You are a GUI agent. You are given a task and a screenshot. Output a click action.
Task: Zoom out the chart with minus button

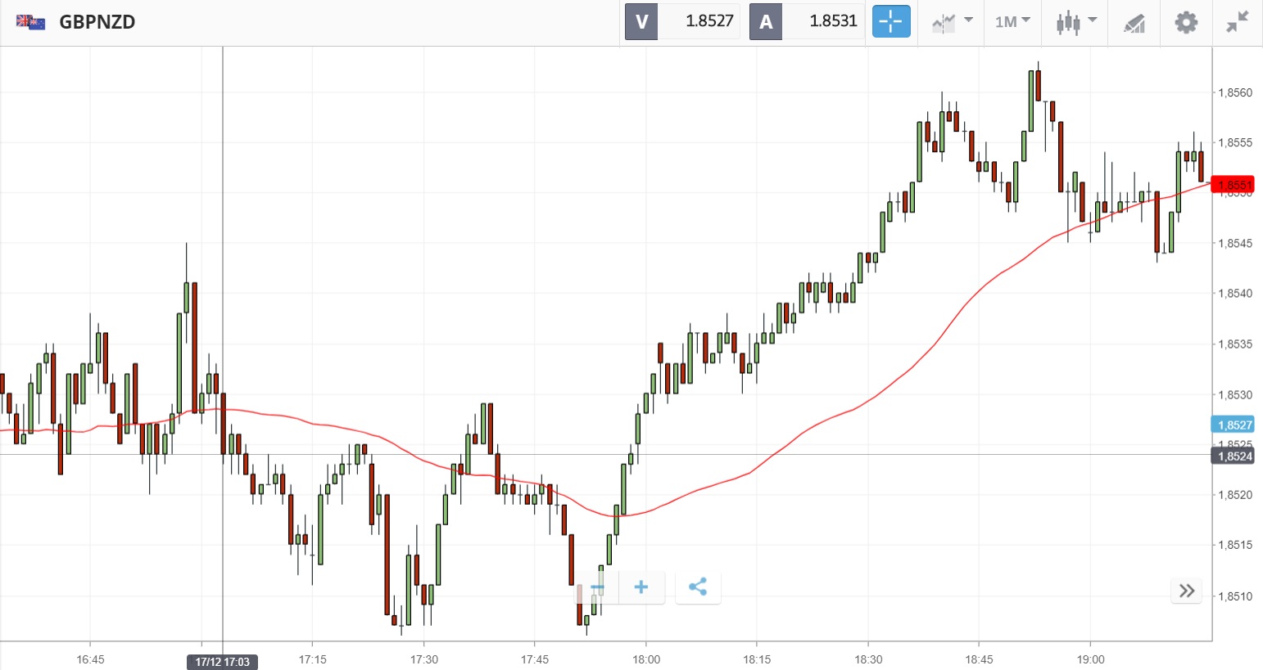[597, 587]
